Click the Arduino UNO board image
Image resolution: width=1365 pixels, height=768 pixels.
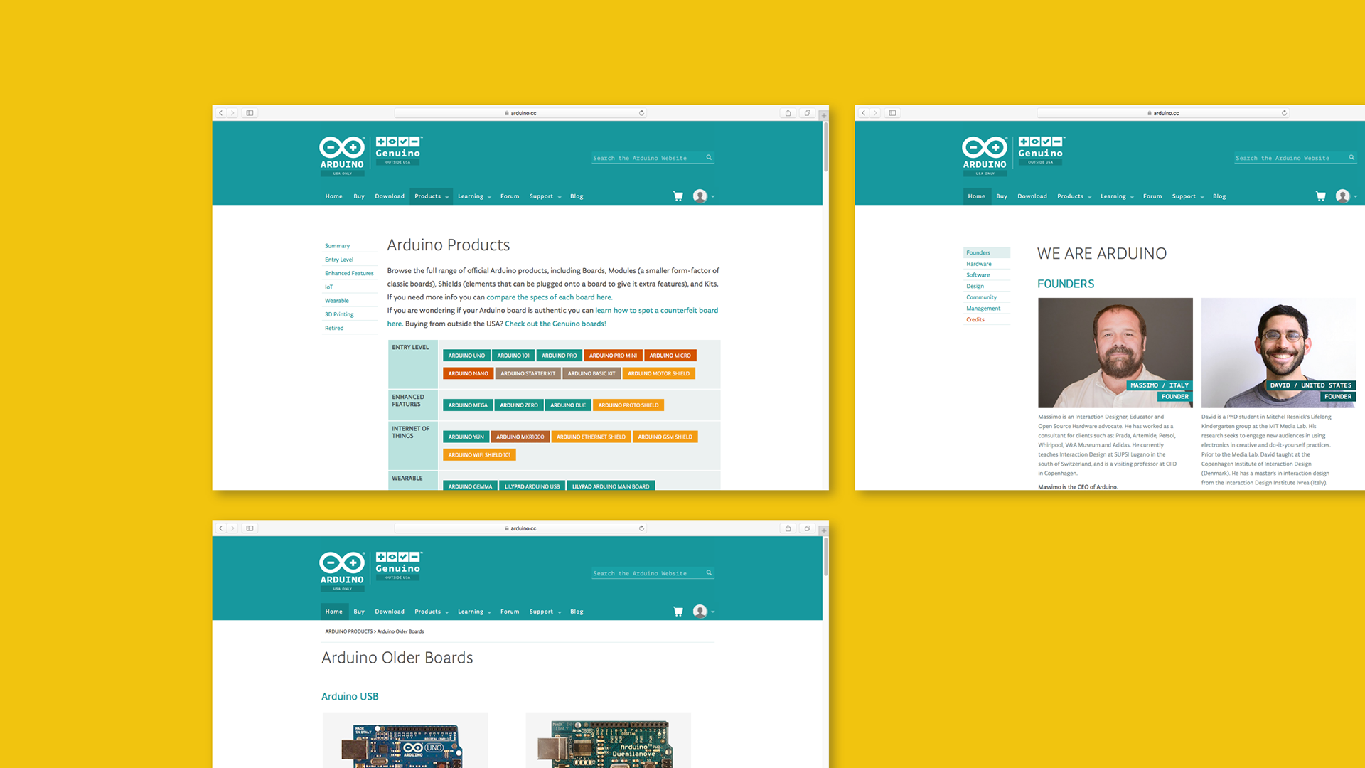pyautogui.click(x=405, y=740)
